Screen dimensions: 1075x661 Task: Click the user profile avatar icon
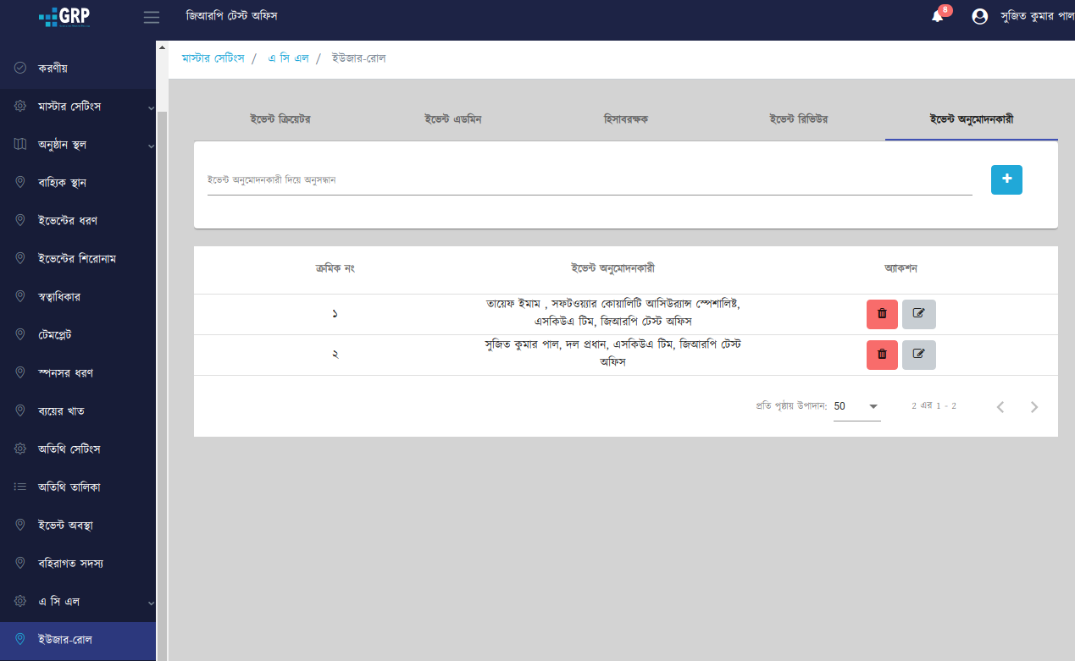coord(980,17)
